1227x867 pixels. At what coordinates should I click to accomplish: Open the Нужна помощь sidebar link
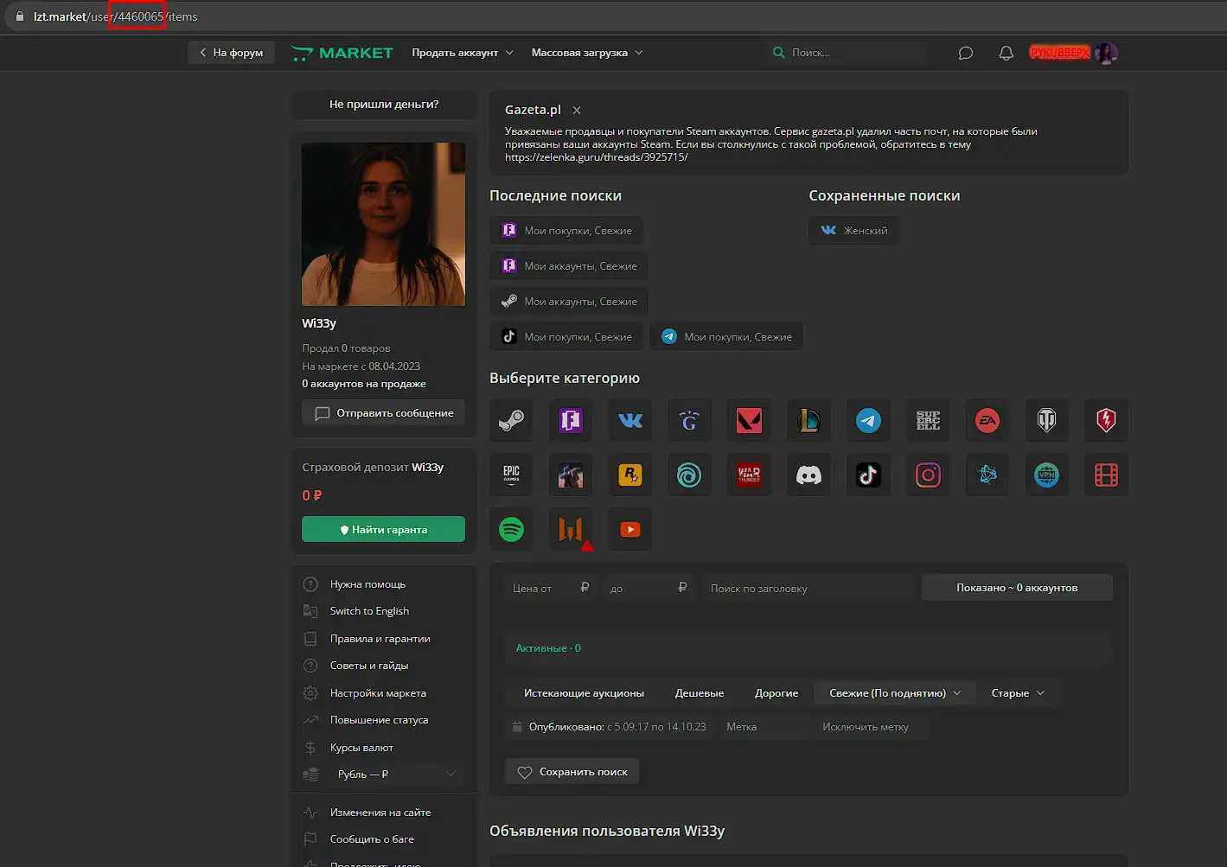tap(367, 584)
